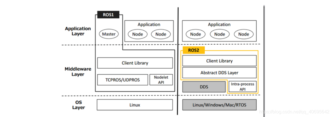
Task: Click Client Library box above TCPROS/UDPROS
Action: (x=135, y=63)
